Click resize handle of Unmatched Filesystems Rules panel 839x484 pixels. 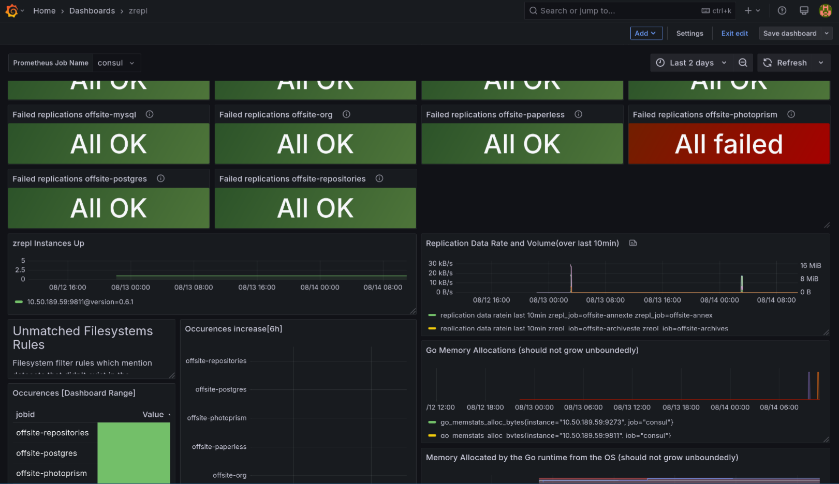pos(172,375)
